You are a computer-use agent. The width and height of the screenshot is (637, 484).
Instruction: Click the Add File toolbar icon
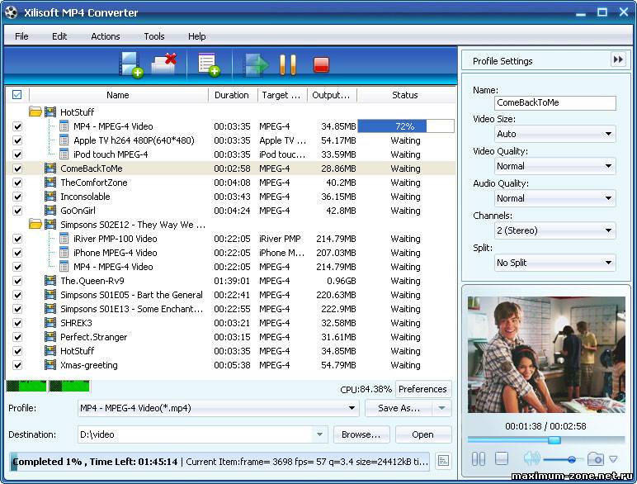click(x=131, y=64)
